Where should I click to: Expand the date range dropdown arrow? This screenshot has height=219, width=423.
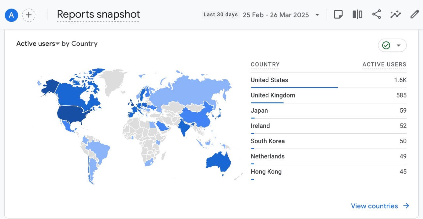click(317, 15)
